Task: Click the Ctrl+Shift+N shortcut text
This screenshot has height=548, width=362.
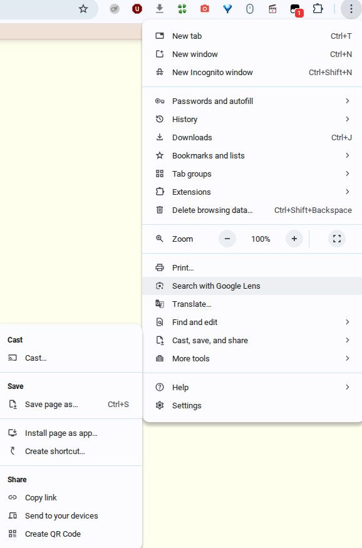Action: (x=330, y=73)
